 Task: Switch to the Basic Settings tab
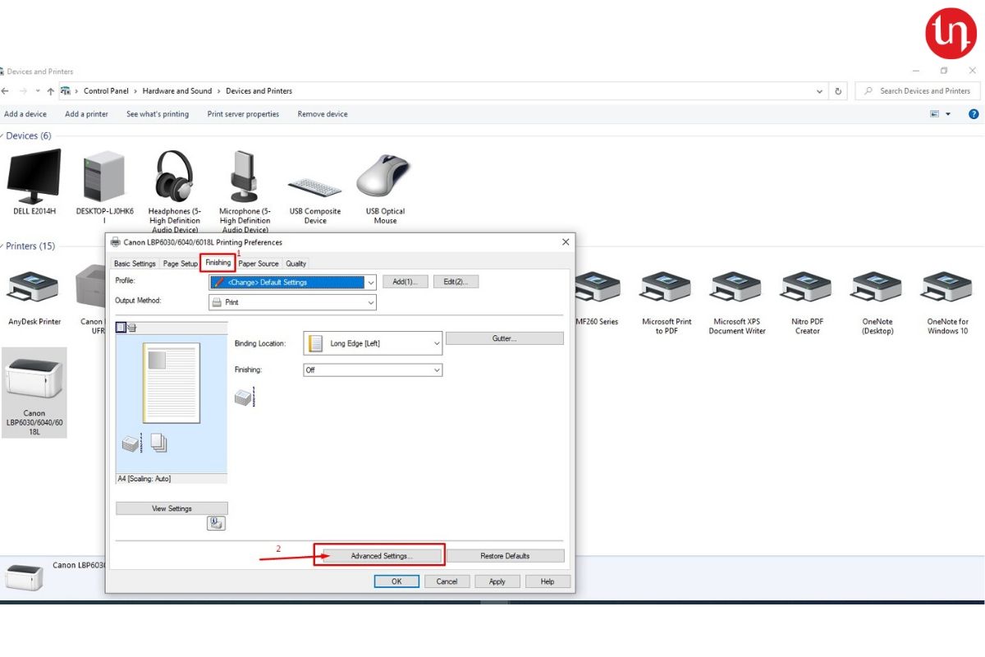pyautogui.click(x=135, y=264)
